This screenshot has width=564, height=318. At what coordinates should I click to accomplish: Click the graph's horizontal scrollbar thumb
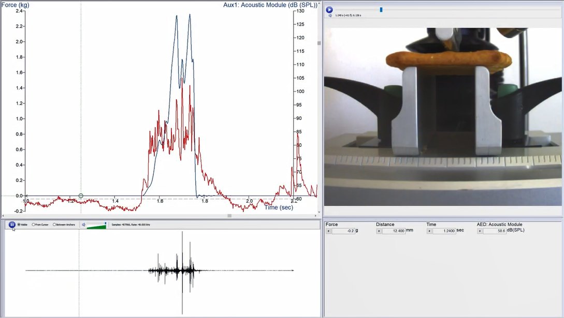(x=229, y=216)
